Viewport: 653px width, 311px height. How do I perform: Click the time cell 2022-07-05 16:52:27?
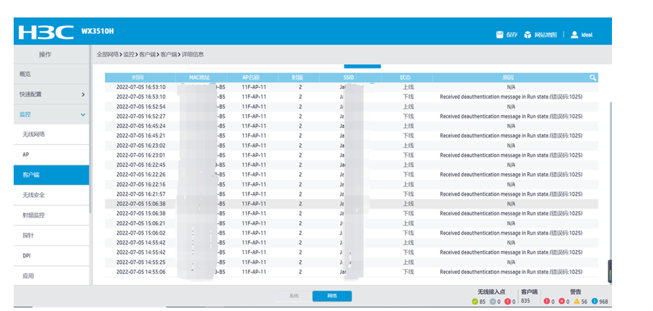(x=141, y=116)
